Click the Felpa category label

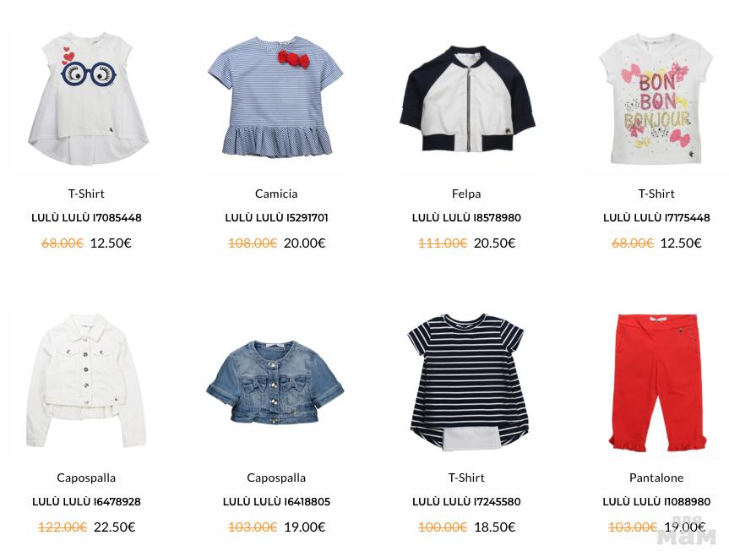click(466, 194)
